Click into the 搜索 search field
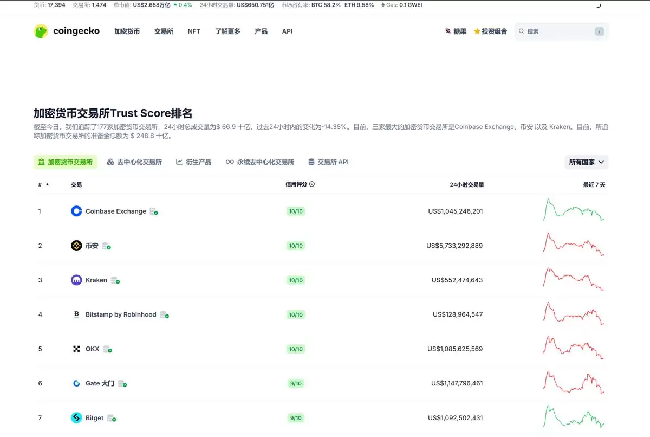This screenshot has height=437, width=650. [x=562, y=31]
